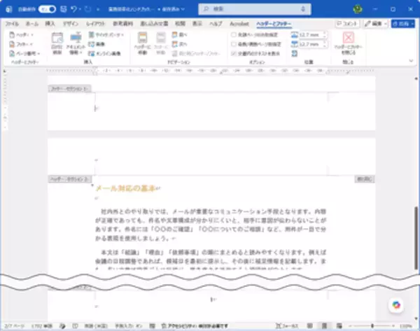Click into the search box
The height and width of the screenshot is (331, 420).
coord(255,9)
